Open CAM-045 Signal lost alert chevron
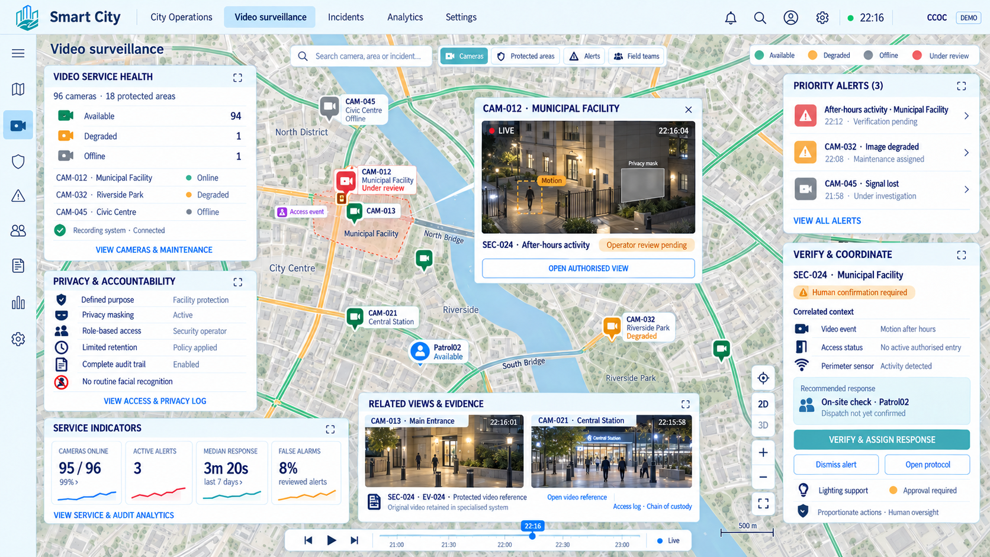The image size is (990, 557). pyautogui.click(x=966, y=189)
